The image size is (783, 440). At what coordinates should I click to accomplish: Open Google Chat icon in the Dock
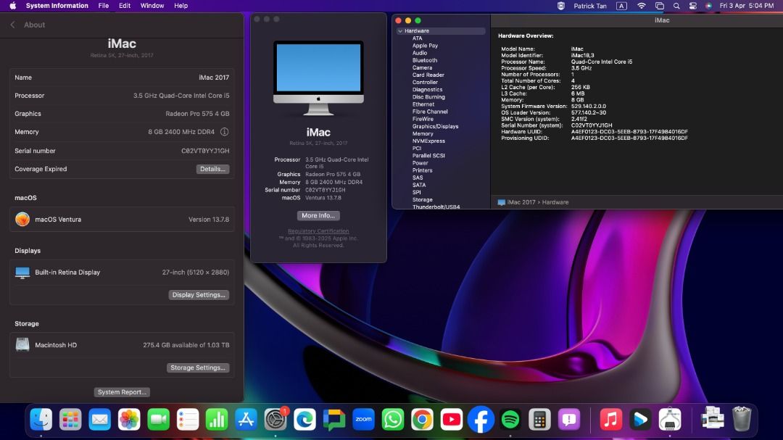point(334,419)
